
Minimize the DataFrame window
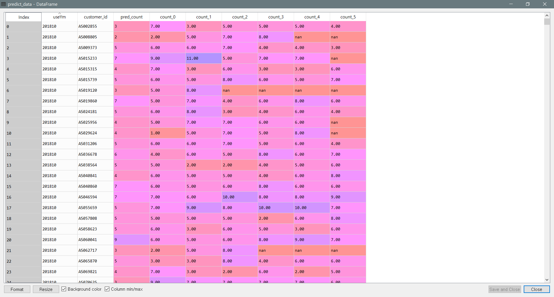[511, 4]
